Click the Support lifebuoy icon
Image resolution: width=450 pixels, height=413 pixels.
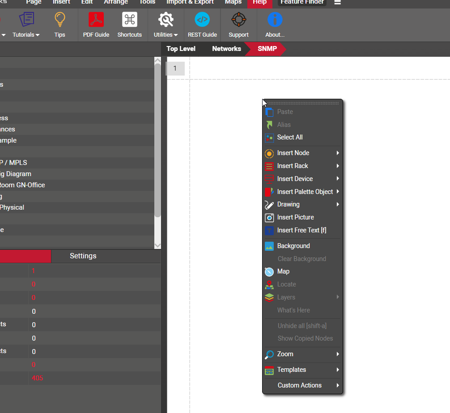[238, 20]
